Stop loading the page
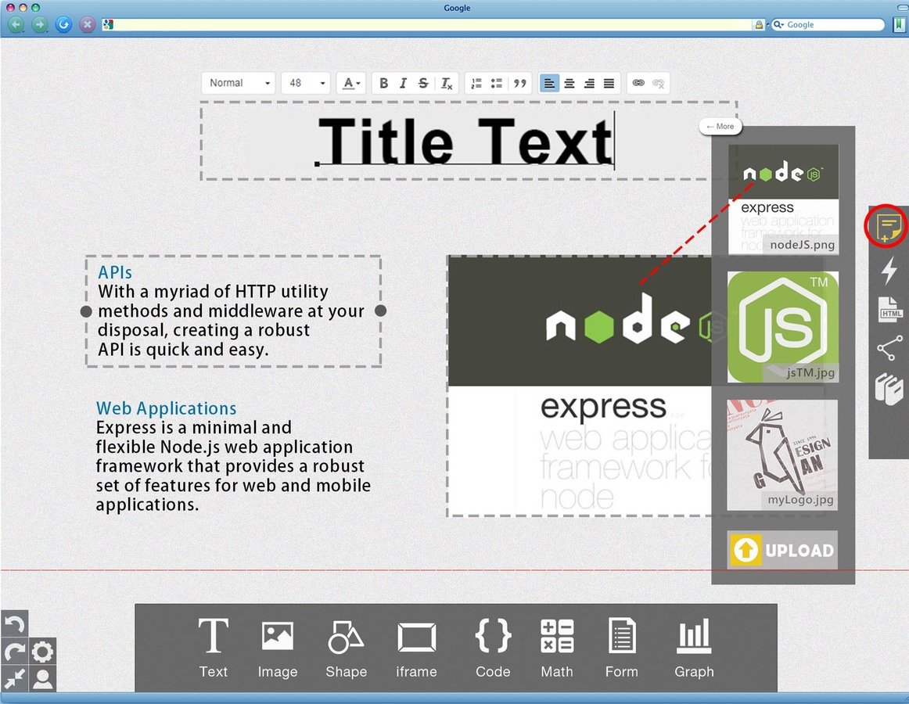 pyautogui.click(x=87, y=24)
